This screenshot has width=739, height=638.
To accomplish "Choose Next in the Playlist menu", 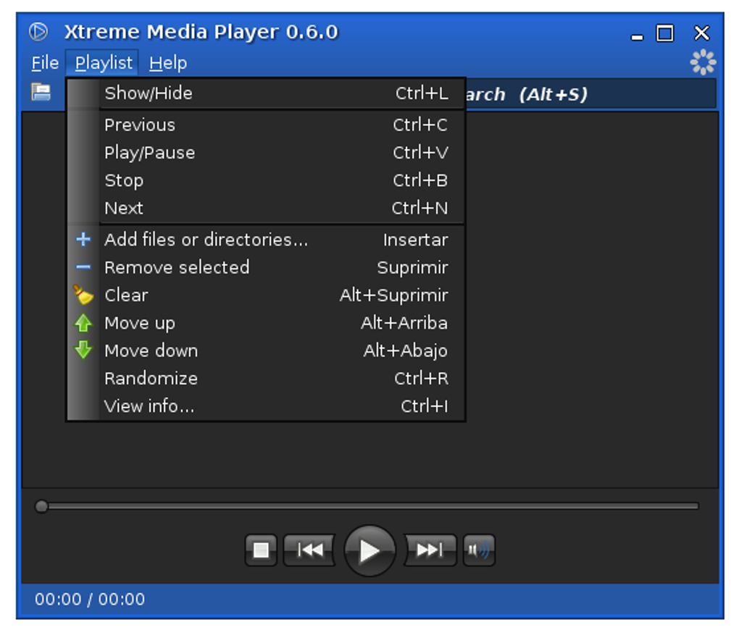I will 267,209.
